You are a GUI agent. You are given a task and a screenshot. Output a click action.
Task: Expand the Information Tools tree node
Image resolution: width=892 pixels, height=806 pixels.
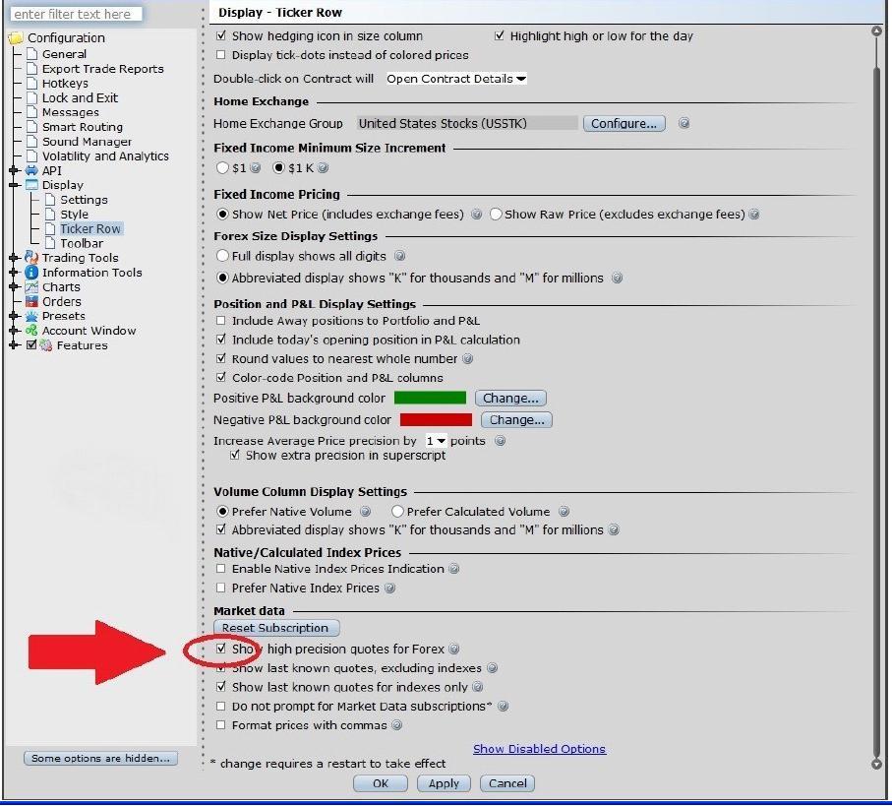(14, 273)
